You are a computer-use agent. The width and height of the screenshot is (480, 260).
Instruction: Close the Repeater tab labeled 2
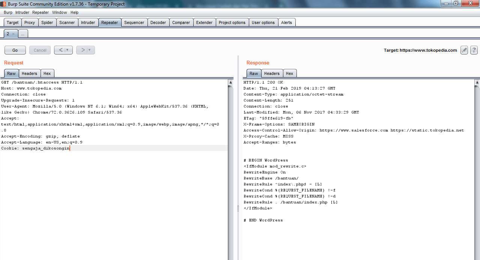[14, 33]
